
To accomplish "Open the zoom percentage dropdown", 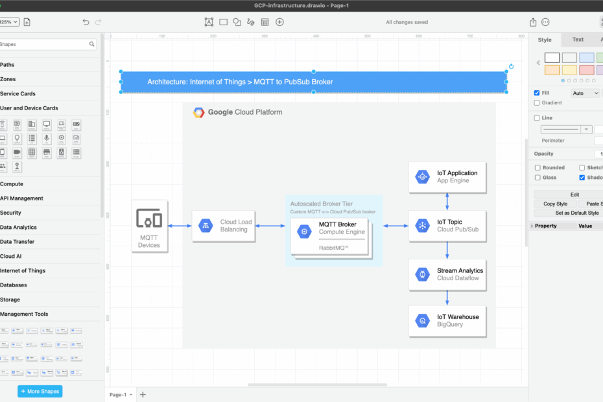I will pos(9,22).
